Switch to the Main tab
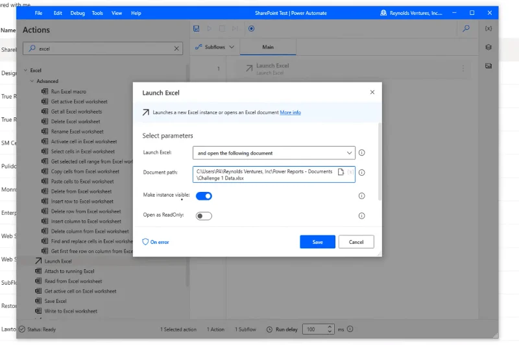This screenshot has height=345, width=519. 268,47
